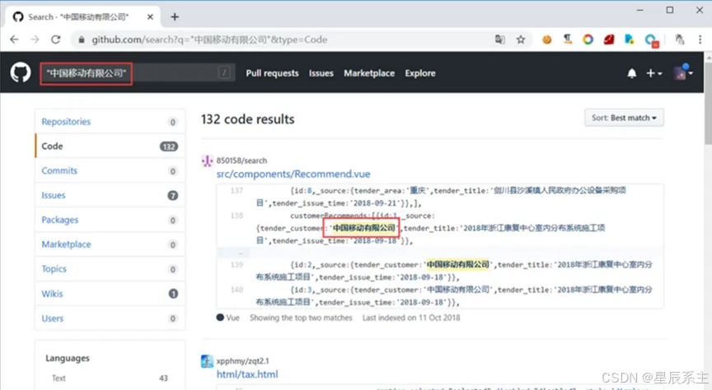Image resolution: width=712 pixels, height=390 pixels.
Task: Select the Users filter in the sidebar
Action: click(x=110, y=318)
